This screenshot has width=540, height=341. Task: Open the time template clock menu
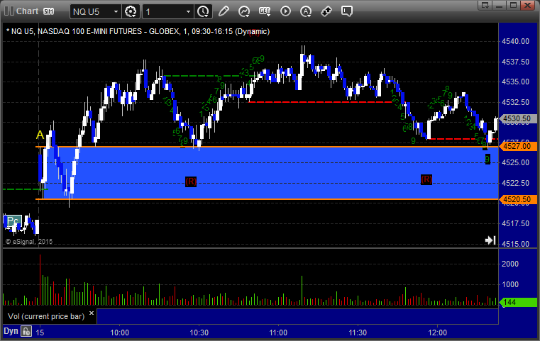click(203, 12)
